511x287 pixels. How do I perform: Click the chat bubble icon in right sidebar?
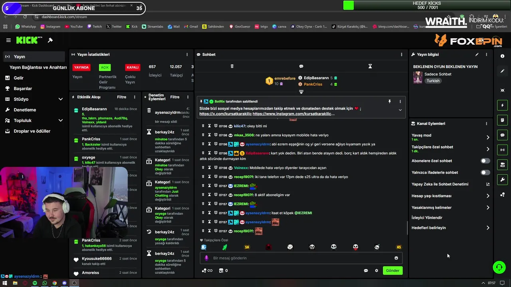pos(502,135)
